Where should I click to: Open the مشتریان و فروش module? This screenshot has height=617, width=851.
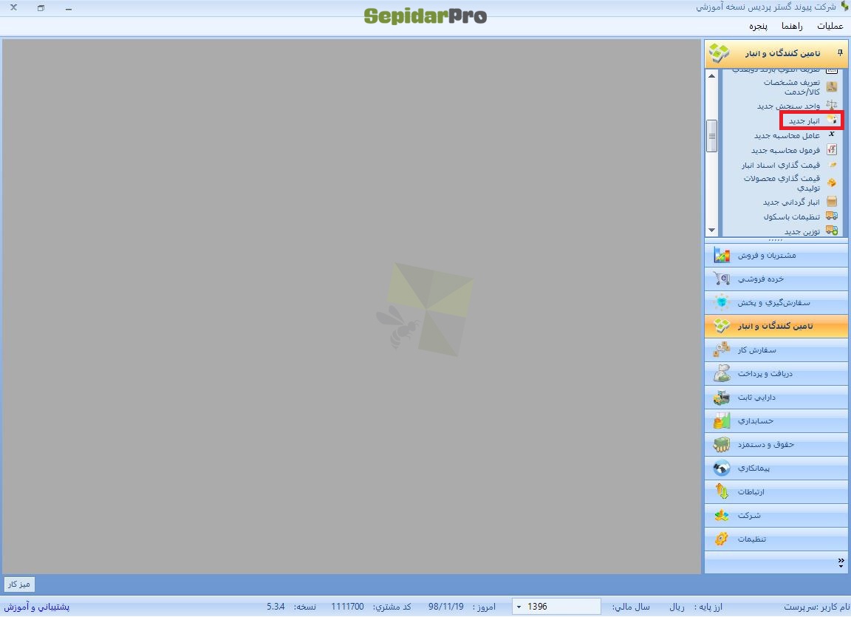point(776,255)
